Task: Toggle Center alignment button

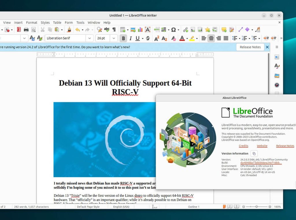Action: coord(211,38)
